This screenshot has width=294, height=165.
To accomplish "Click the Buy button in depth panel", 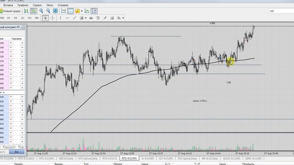I will (17, 152).
